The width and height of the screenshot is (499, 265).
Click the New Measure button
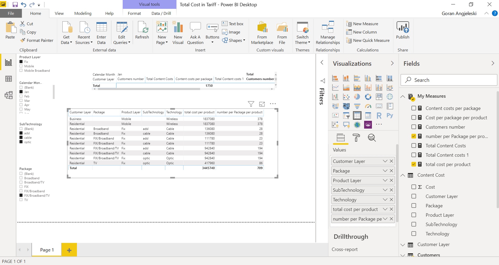pyautogui.click(x=362, y=24)
